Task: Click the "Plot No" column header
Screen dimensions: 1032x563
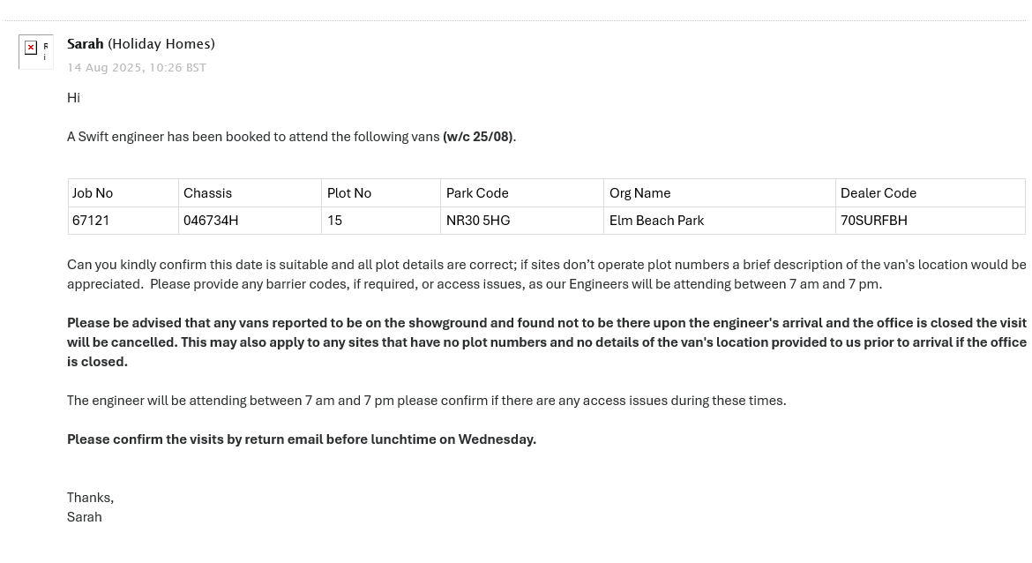Action: tap(349, 193)
